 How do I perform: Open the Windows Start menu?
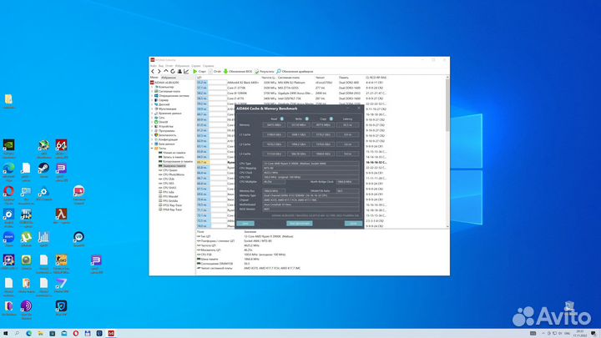pos(5,333)
